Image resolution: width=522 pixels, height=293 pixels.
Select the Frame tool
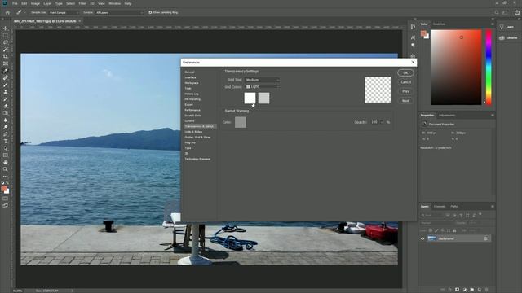click(6, 63)
